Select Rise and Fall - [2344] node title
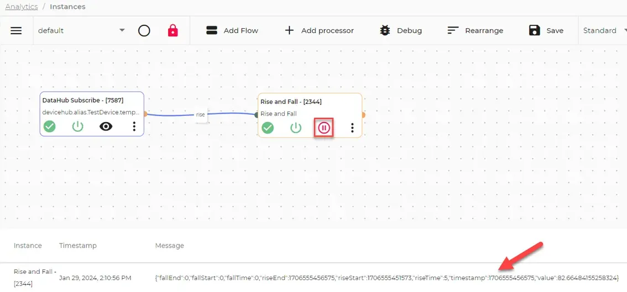This screenshot has width=627, height=292. [x=291, y=102]
